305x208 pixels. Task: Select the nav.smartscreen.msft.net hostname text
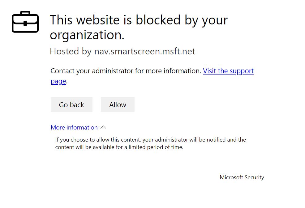144,51
